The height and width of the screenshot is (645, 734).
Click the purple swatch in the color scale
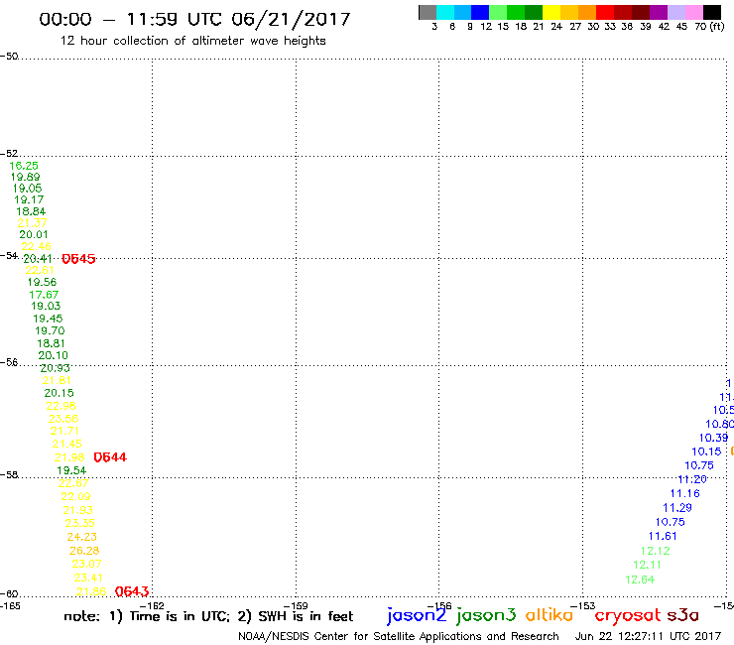coord(659,12)
